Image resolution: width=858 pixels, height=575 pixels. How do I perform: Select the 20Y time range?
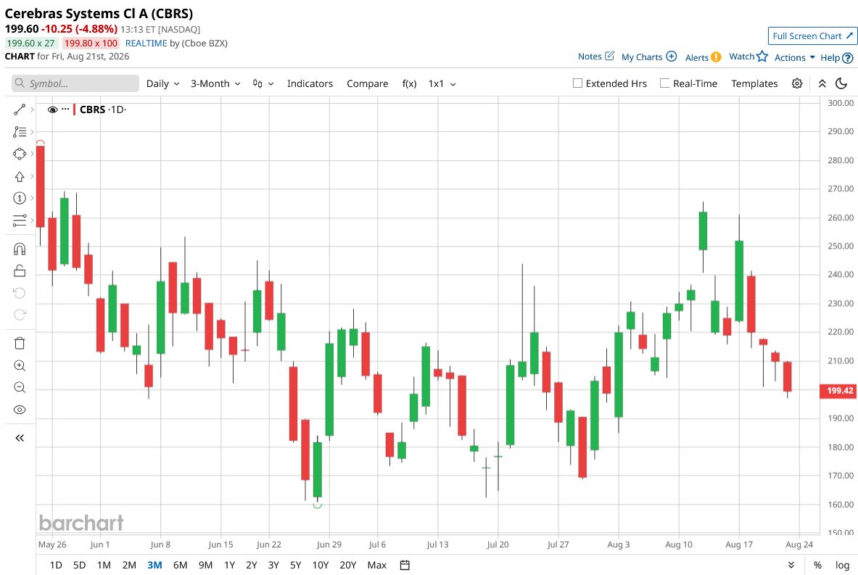pos(348,565)
